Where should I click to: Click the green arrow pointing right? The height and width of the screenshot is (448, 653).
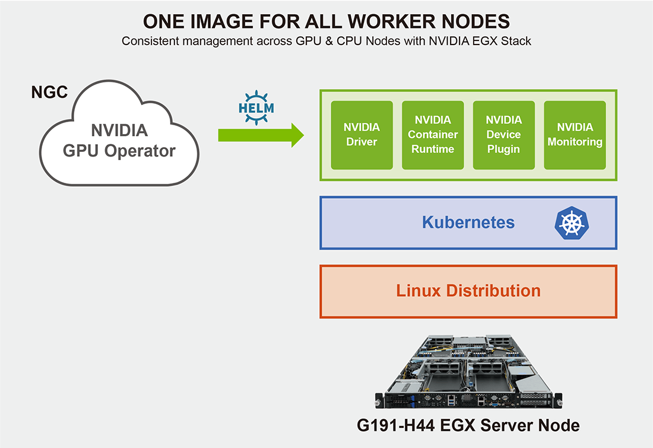coord(261,135)
